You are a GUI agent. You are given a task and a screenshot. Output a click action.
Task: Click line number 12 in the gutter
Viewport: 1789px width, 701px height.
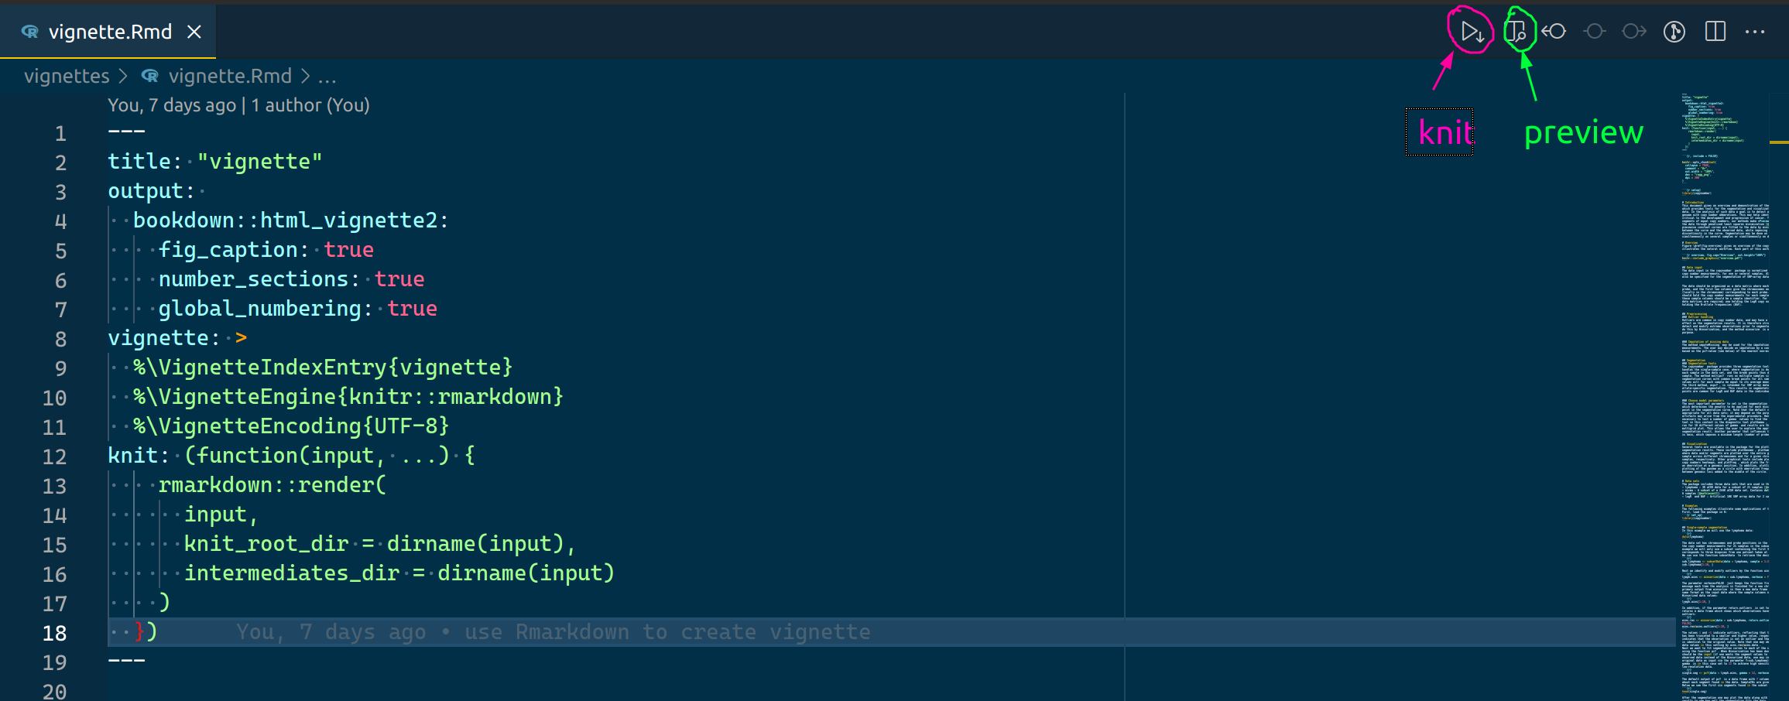coord(54,456)
